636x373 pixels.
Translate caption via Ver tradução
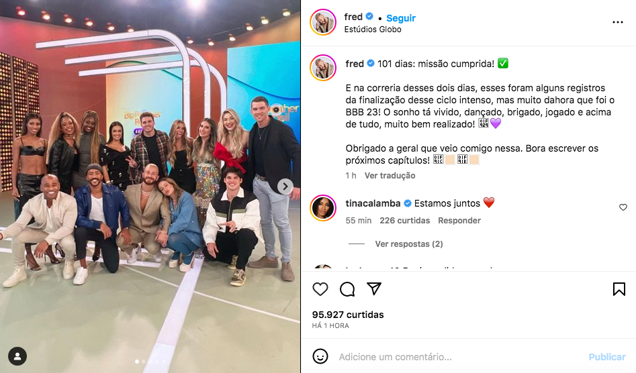(x=390, y=175)
